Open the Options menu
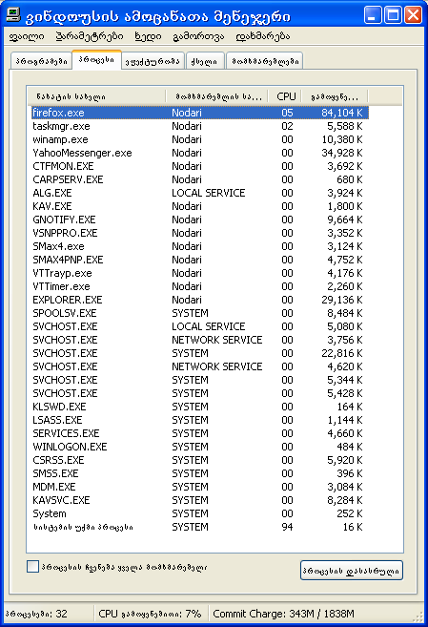Viewport: 428px width, 627px height. [x=90, y=37]
